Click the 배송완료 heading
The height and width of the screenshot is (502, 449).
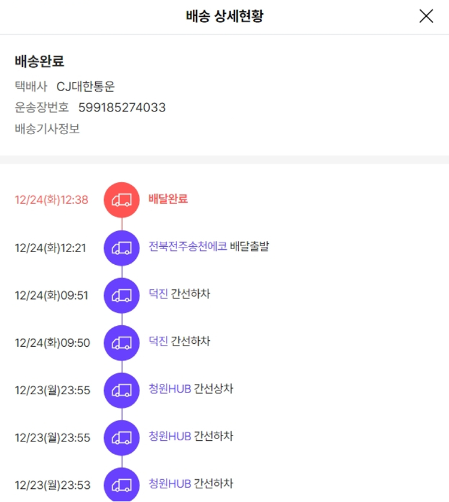[x=40, y=61]
